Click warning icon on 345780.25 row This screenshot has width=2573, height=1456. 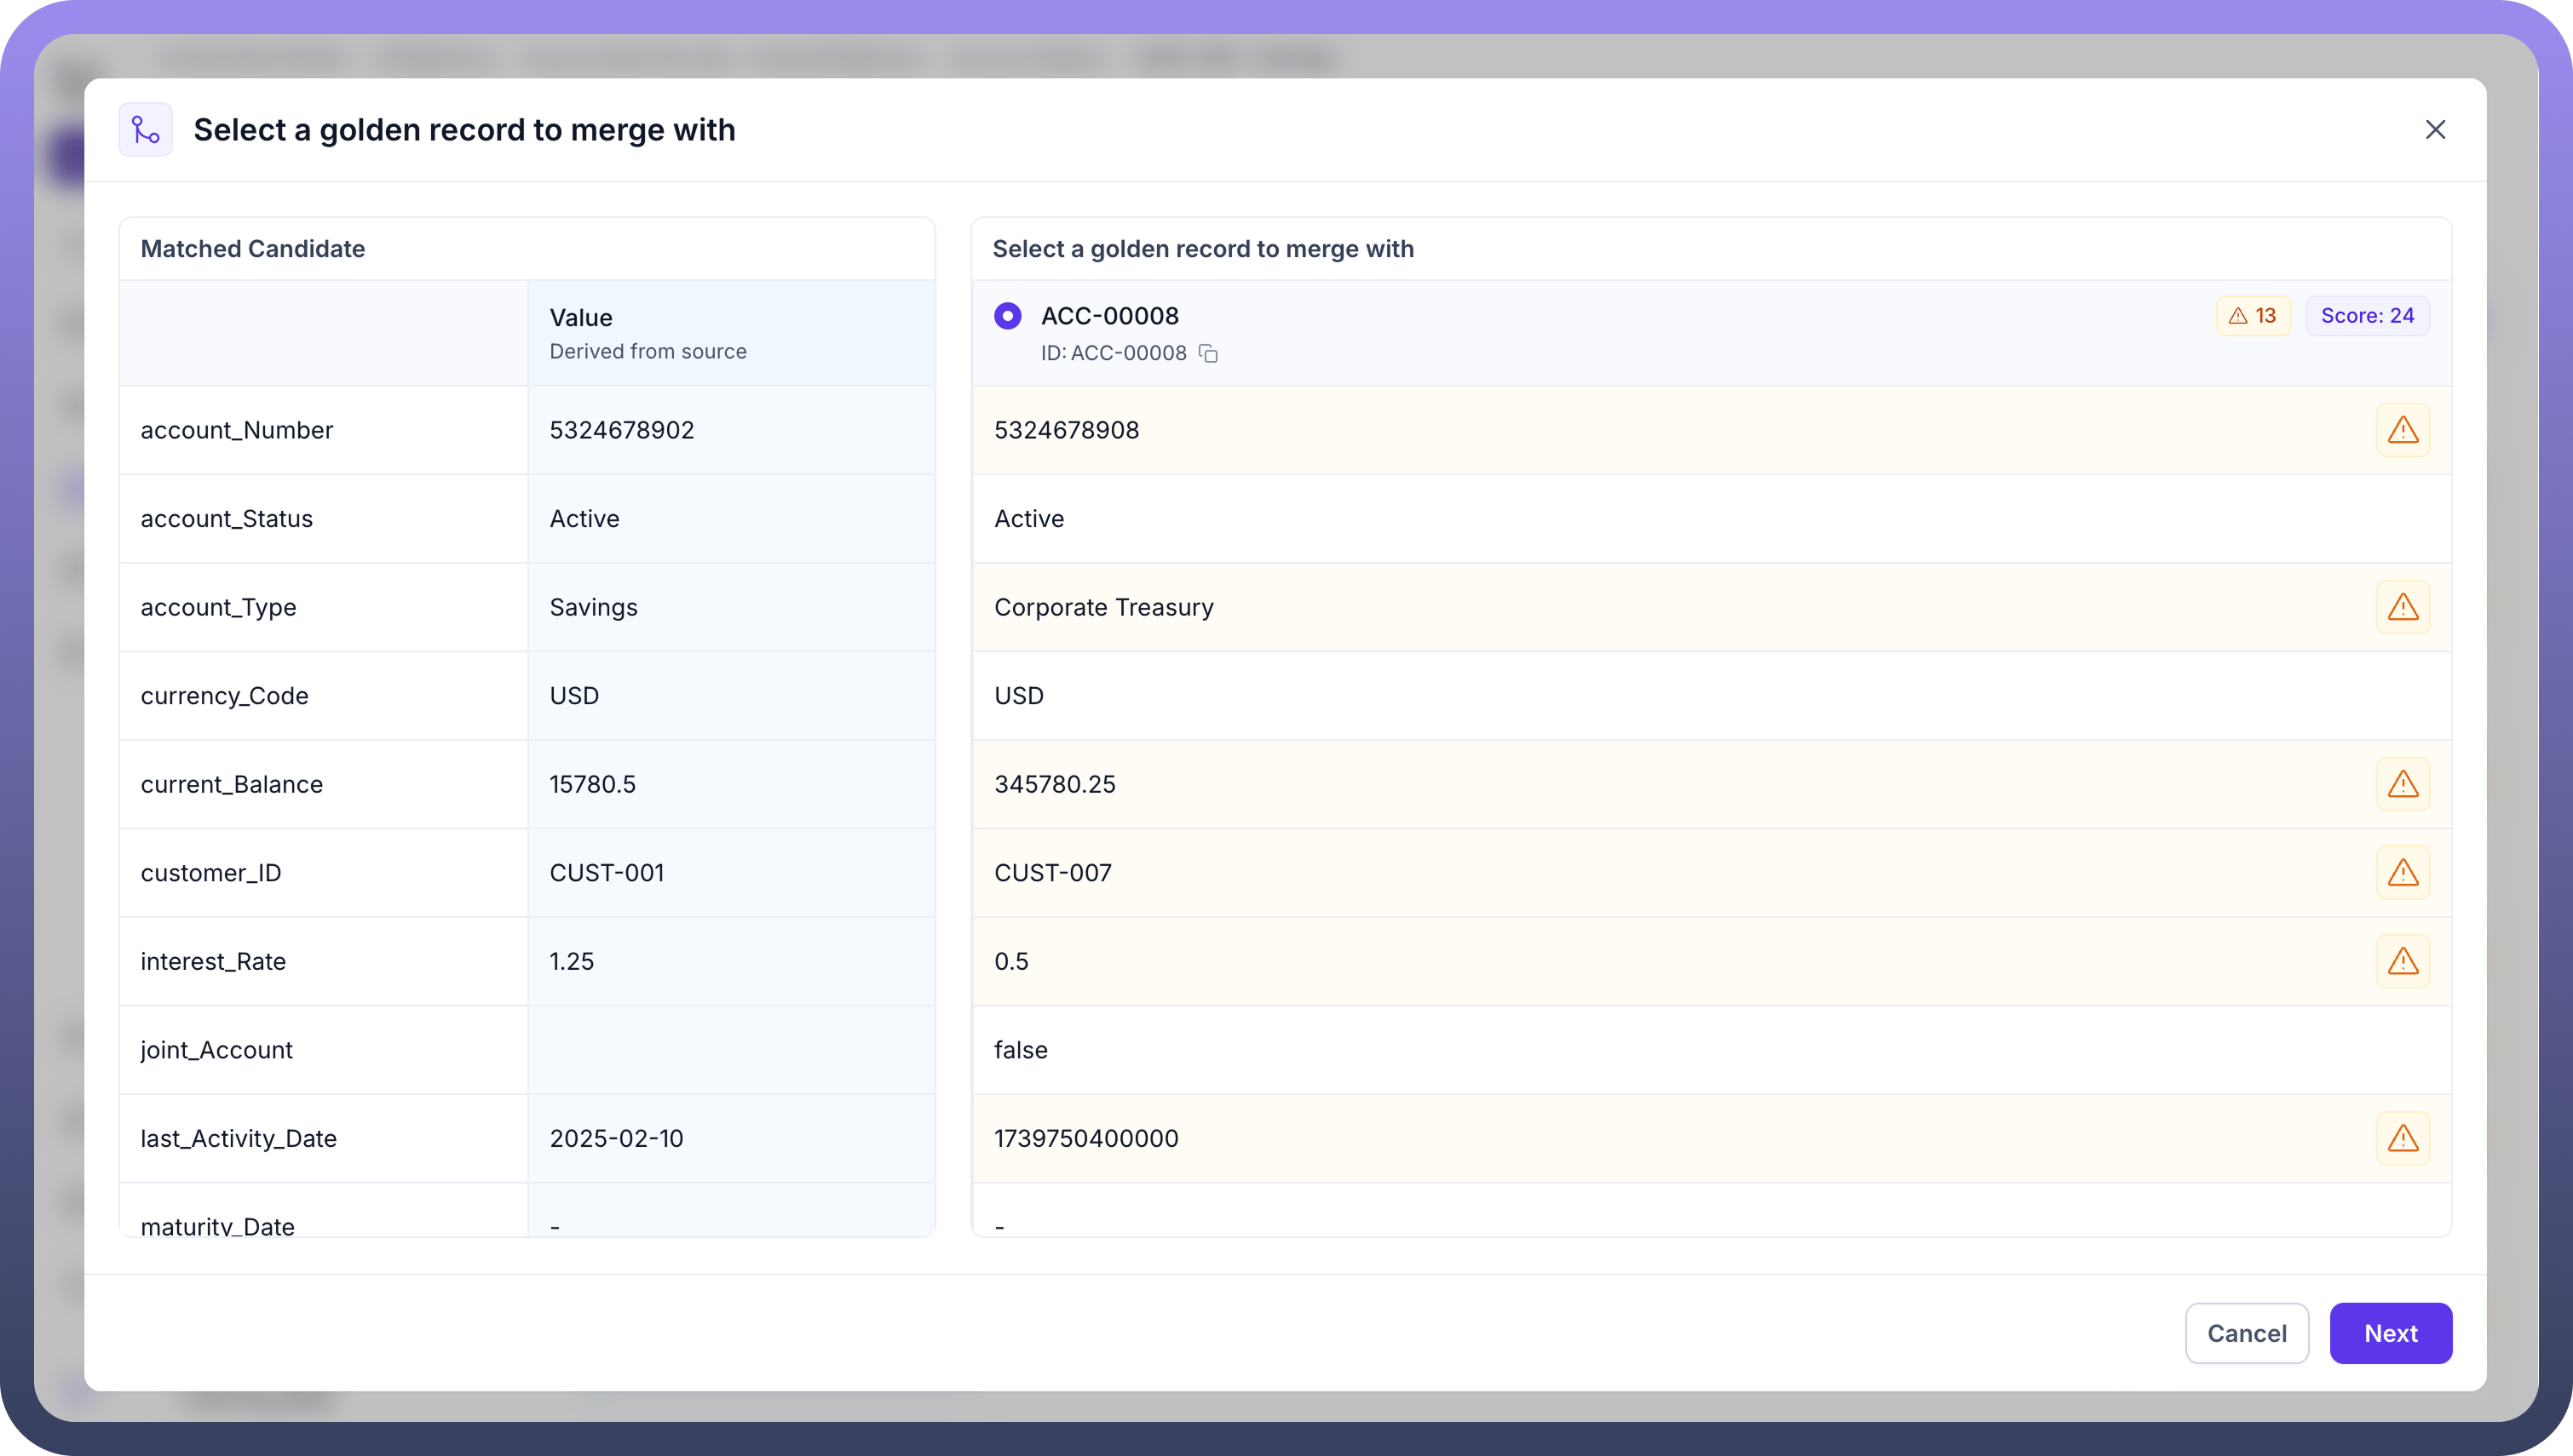pyautogui.click(x=2403, y=784)
